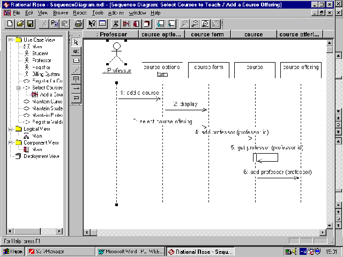Browse component diagram toolbar icon

point(136,24)
